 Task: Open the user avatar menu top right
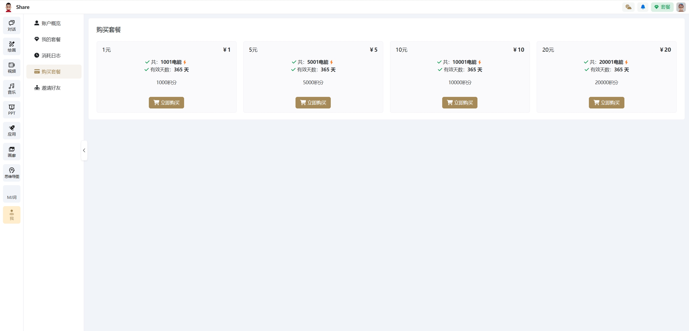[681, 7]
